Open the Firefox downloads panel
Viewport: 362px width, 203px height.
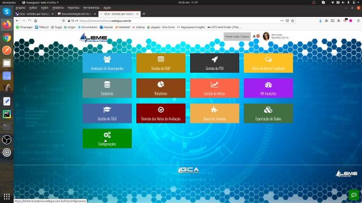(x=321, y=21)
